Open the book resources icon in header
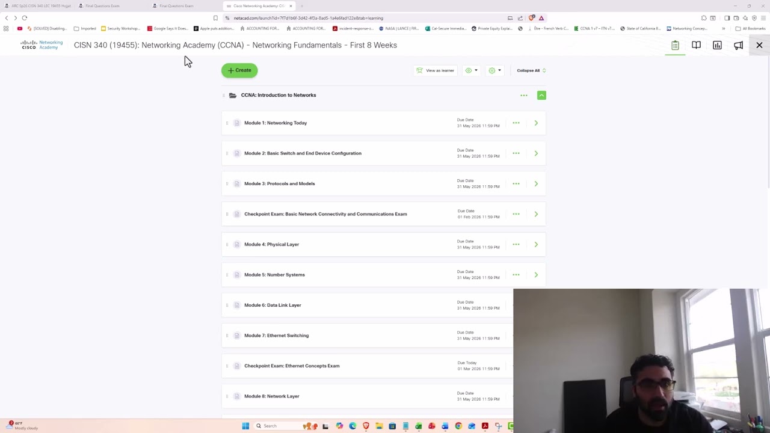 pyautogui.click(x=696, y=45)
